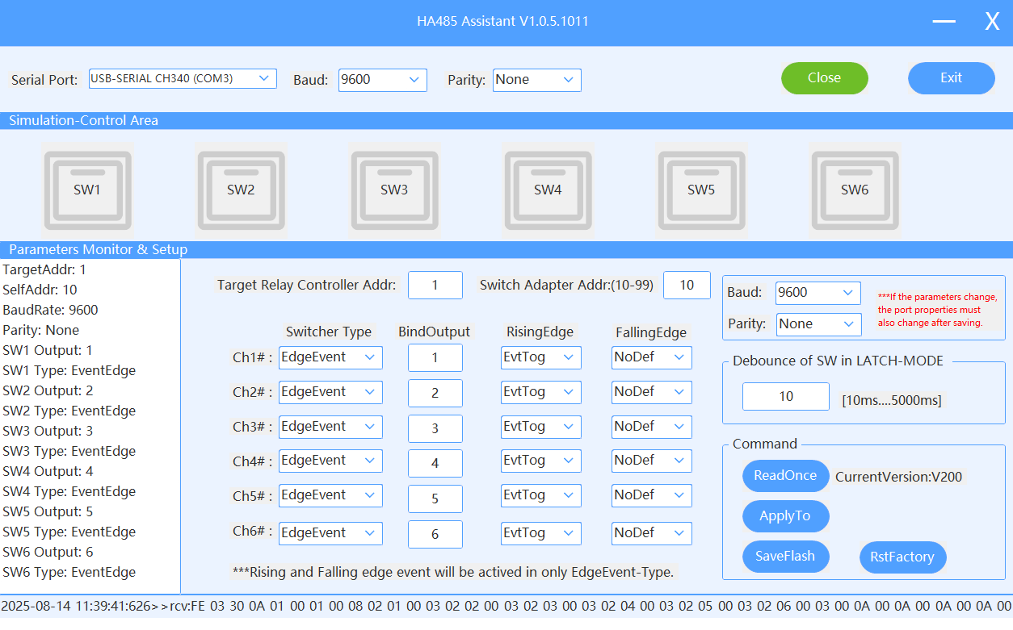This screenshot has height=630, width=1013.
Task: Click the ApplyTo button
Action: pos(785,516)
